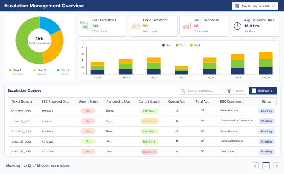This screenshot has height=174, width=284.
Task: Go to the next page arrow
Action: click(277, 166)
